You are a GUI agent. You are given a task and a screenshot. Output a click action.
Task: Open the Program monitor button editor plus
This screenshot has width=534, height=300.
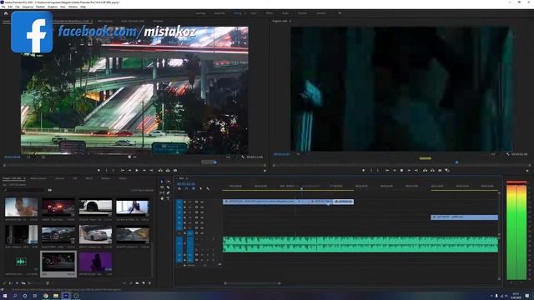(527, 170)
